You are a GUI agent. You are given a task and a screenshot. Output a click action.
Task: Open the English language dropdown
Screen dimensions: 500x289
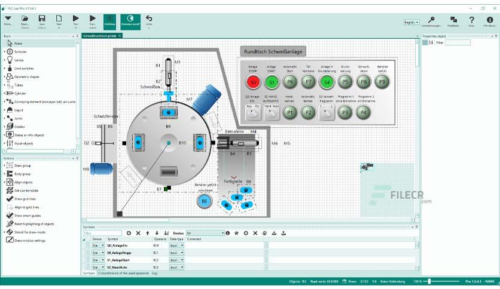point(411,22)
